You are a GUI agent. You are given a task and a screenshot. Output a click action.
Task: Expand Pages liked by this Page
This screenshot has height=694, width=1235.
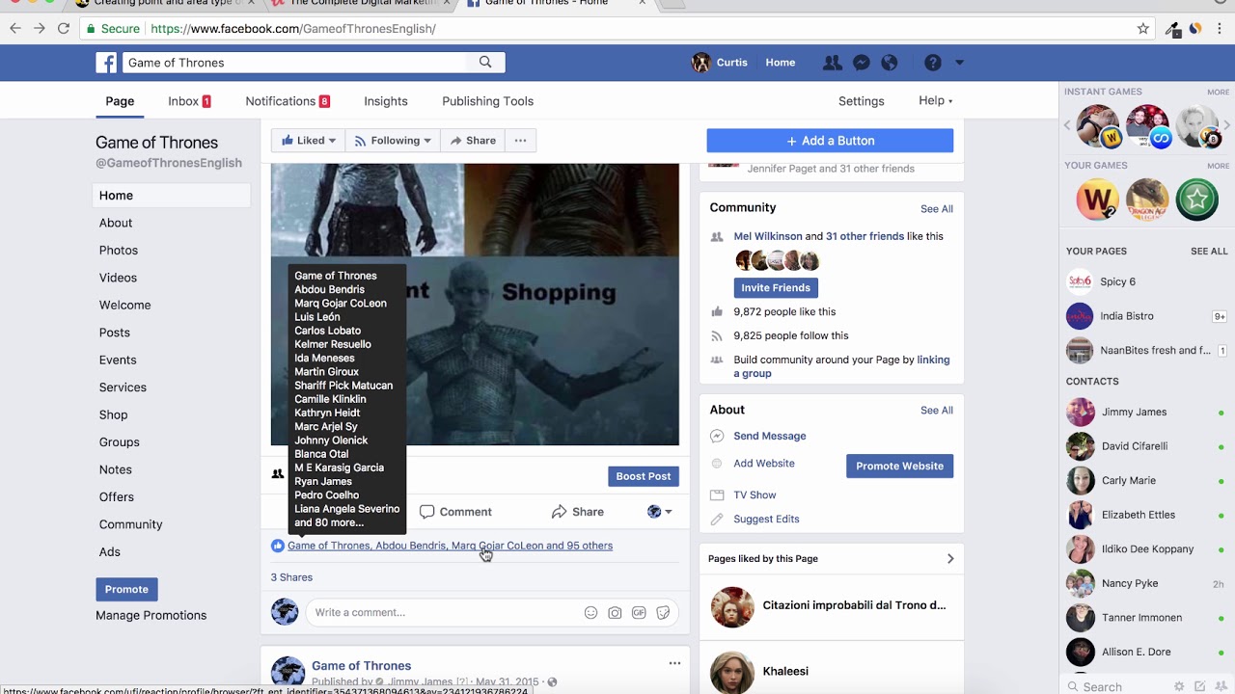pyautogui.click(x=950, y=558)
